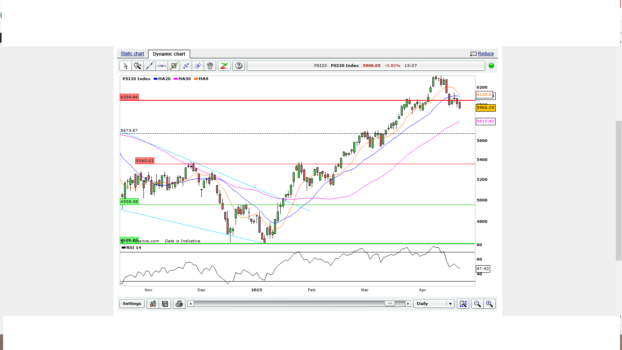Image resolution: width=622 pixels, height=350 pixels.
Task: Open the Fibonacci retracement tool
Action: 174,66
